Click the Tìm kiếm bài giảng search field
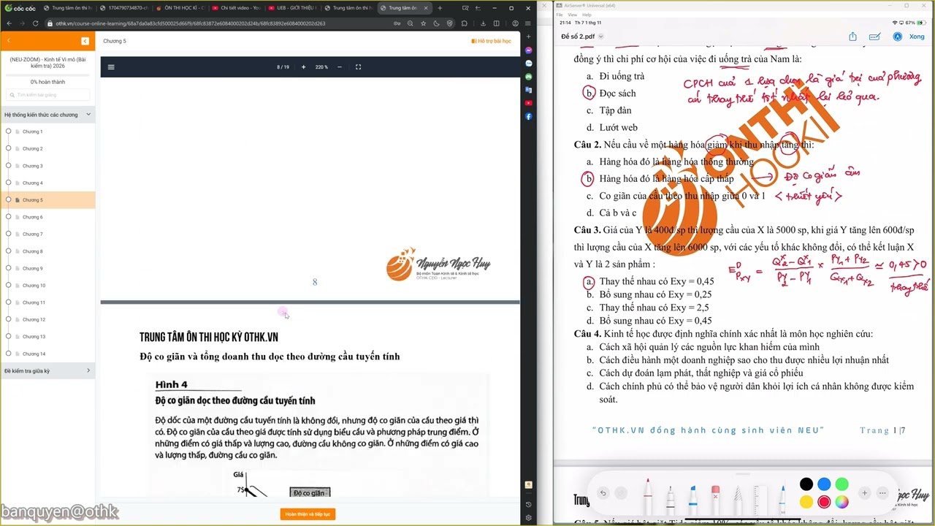 tap(47, 95)
